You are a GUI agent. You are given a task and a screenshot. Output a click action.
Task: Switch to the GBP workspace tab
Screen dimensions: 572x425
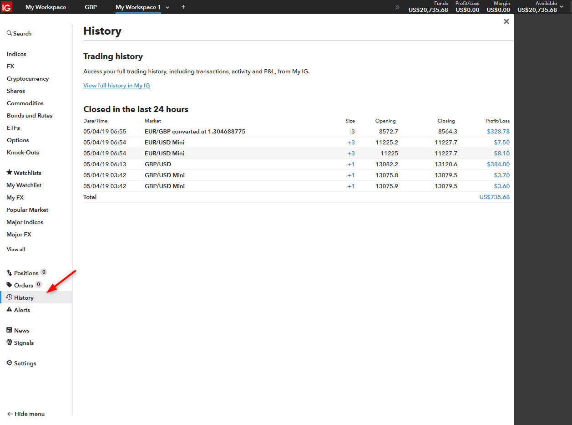[91, 7]
